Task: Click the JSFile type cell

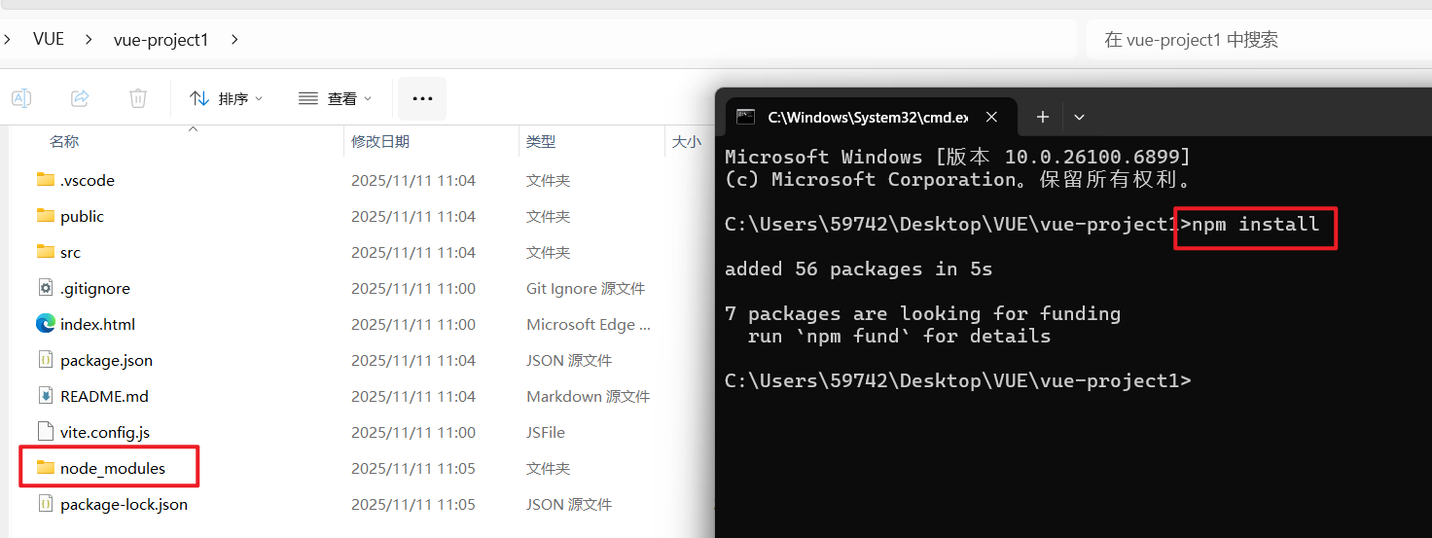Action: point(546,432)
